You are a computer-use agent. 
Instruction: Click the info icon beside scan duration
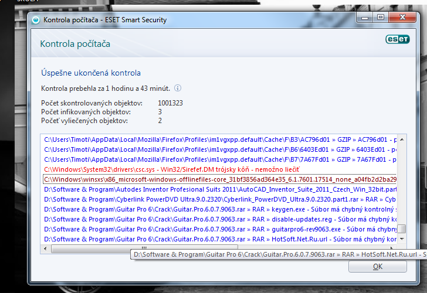coord(178,88)
